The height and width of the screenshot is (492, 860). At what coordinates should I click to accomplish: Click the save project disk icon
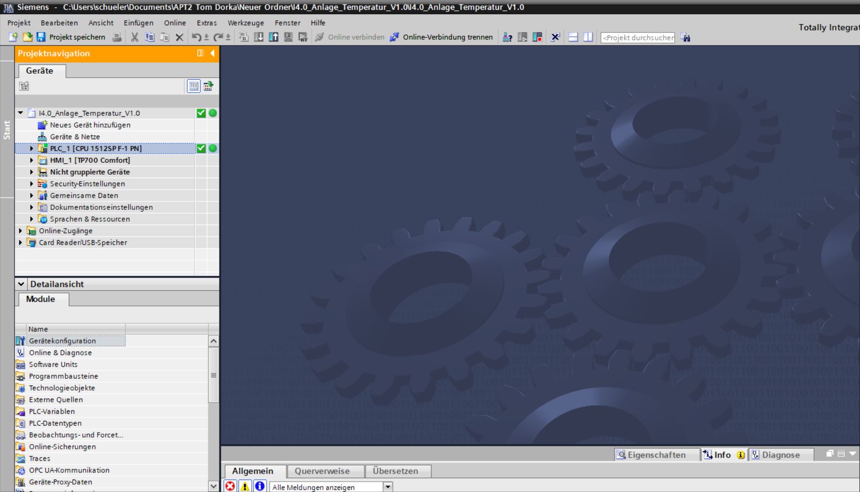pos(41,37)
